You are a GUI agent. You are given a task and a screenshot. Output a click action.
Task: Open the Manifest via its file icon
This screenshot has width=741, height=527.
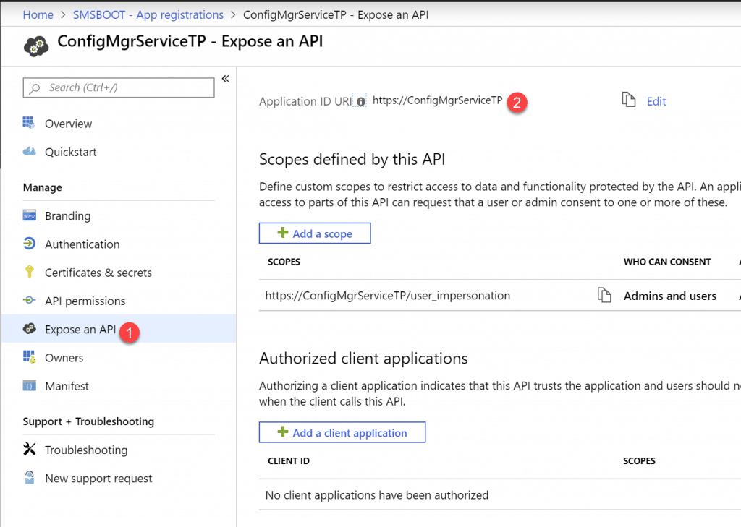coord(30,385)
